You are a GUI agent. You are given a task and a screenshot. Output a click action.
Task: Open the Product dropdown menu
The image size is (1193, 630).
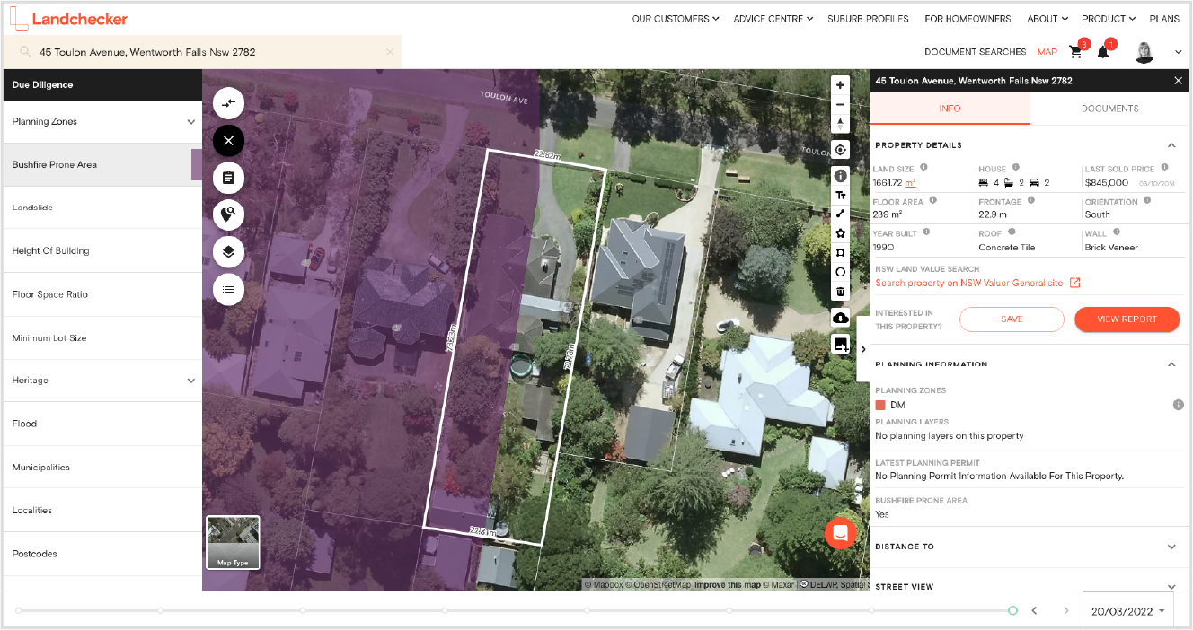pos(1109,19)
